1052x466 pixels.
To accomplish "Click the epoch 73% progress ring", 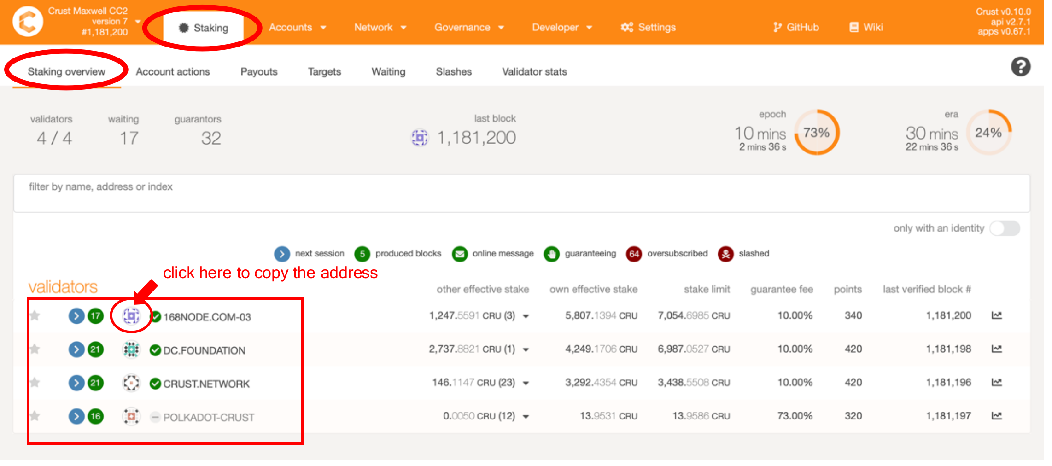I will pyautogui.click(x=817, y=133).
